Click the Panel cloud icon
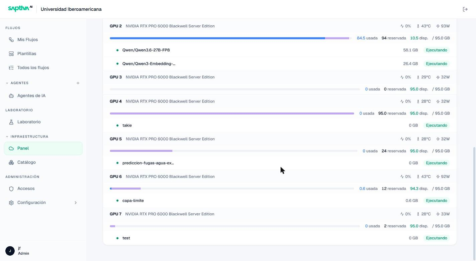This screenshot has width=476, height=261. [11, 149]
